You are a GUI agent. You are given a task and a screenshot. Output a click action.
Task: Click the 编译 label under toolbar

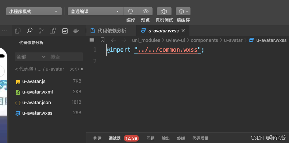[131, 20]
